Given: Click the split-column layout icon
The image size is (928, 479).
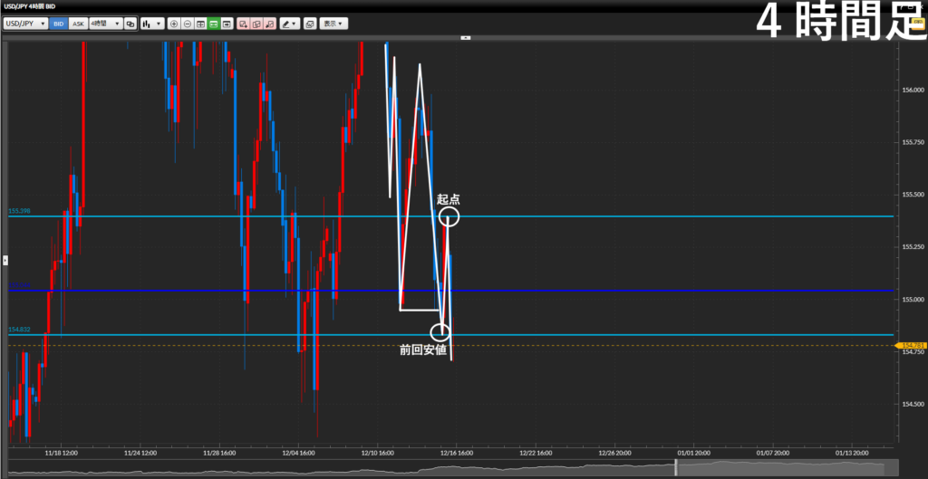Looking at the screenshot, I should [200, 23].
